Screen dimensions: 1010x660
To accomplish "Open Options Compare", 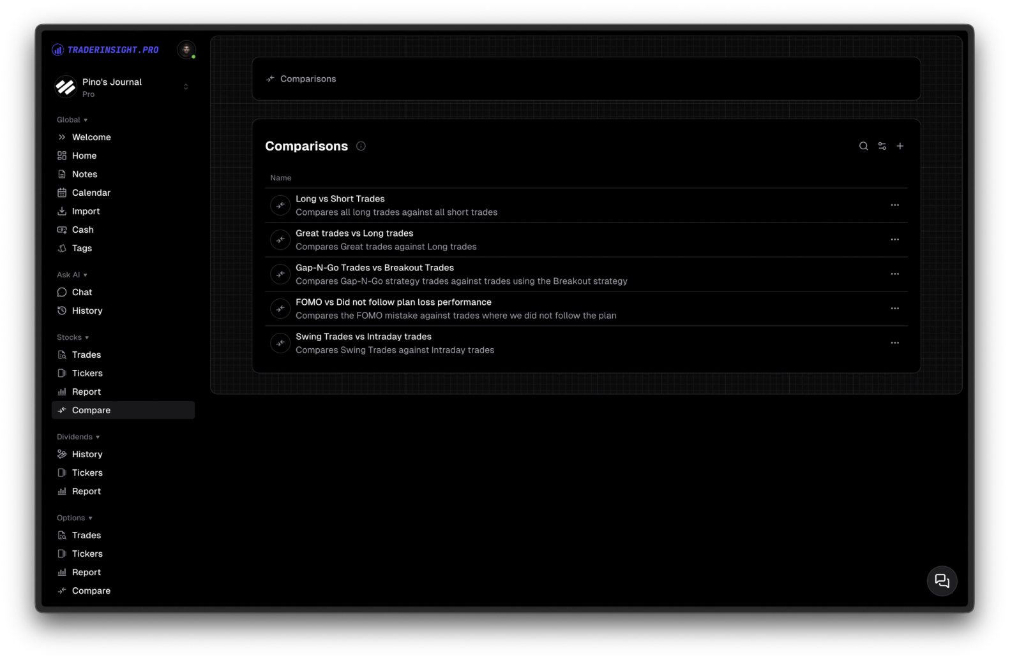I will (x=123, y=590).
